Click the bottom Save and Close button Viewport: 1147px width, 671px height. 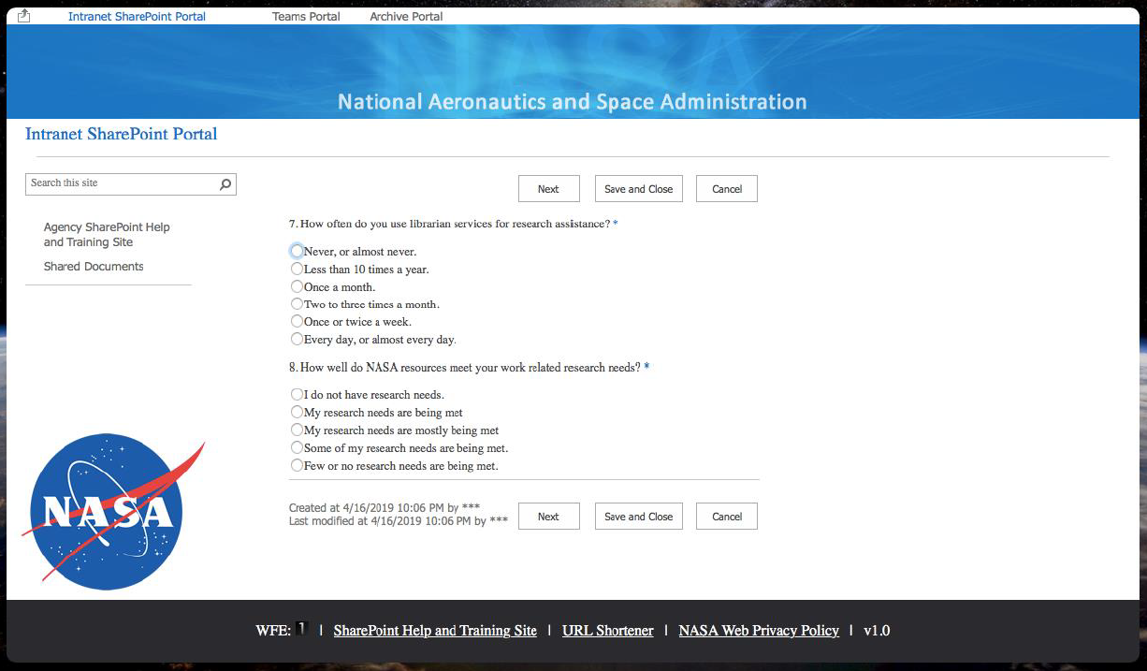pyautogui.click(x=638, y=517)
